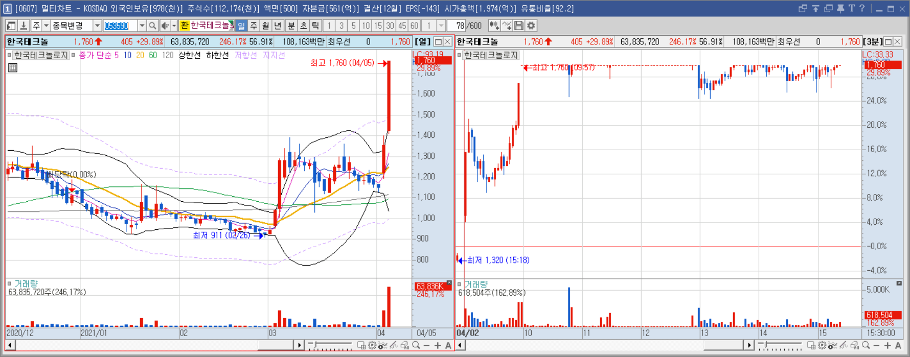Screen dimensions: 910x357
Task: Click the plus zoom icon under 3-minute chart
Action: pos(887,346)
